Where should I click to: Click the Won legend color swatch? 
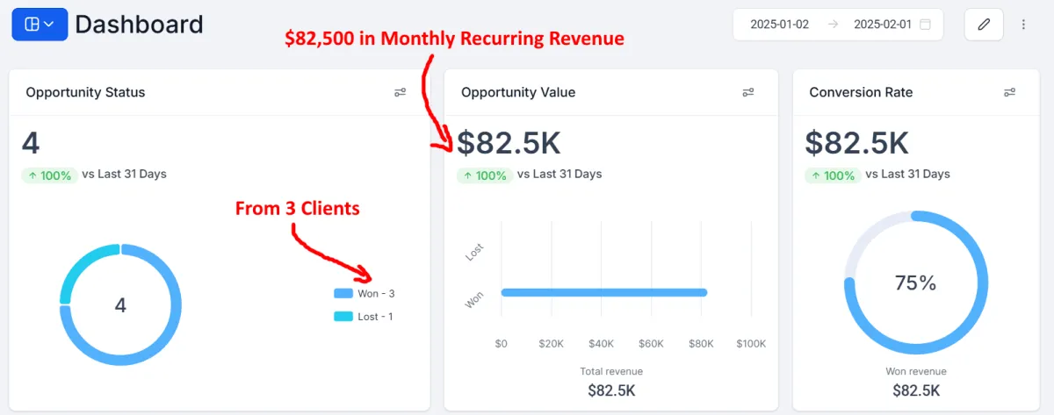pyautogui.click(x=343, y=294)
